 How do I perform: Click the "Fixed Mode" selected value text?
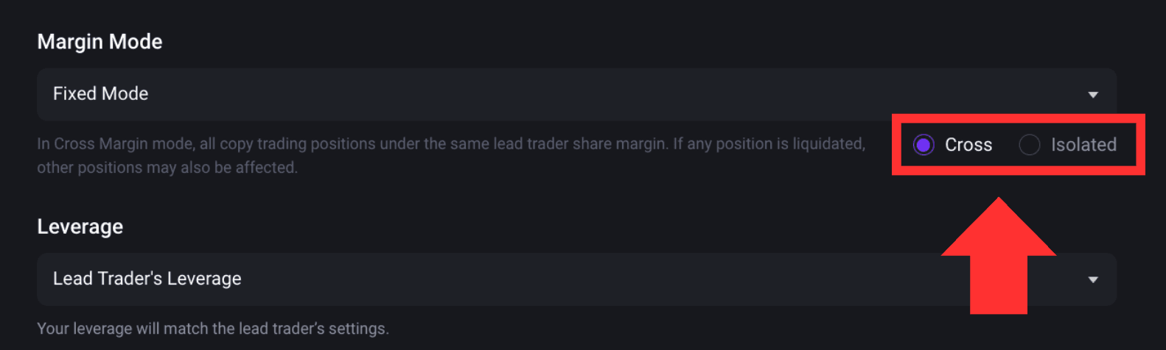click(x=100, y=93)
